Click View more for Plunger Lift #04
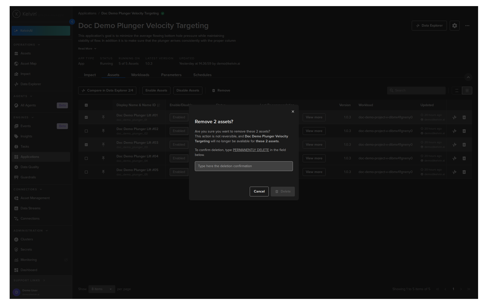The height and width of the screenshot is (305, 488). (314, 158)
